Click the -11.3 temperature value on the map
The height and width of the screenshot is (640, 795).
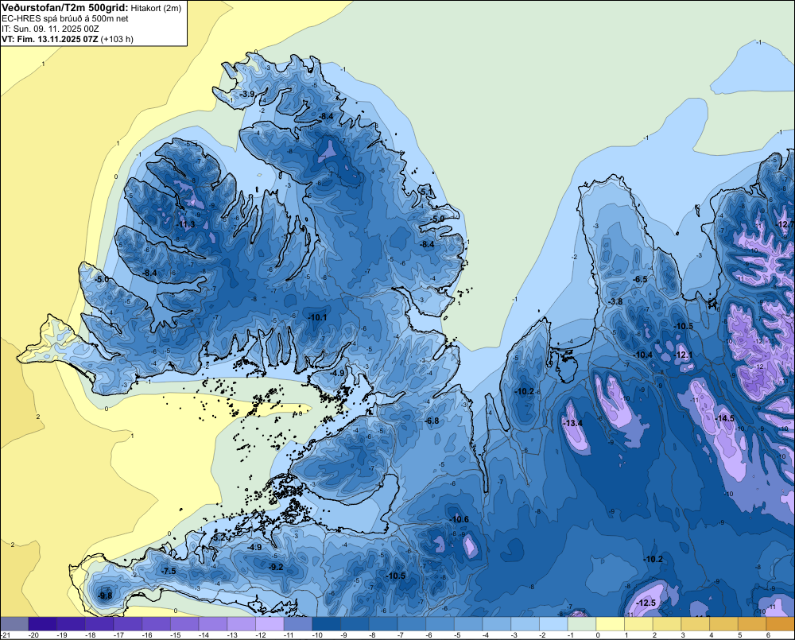pyautogui.click(x=185, y=225)
